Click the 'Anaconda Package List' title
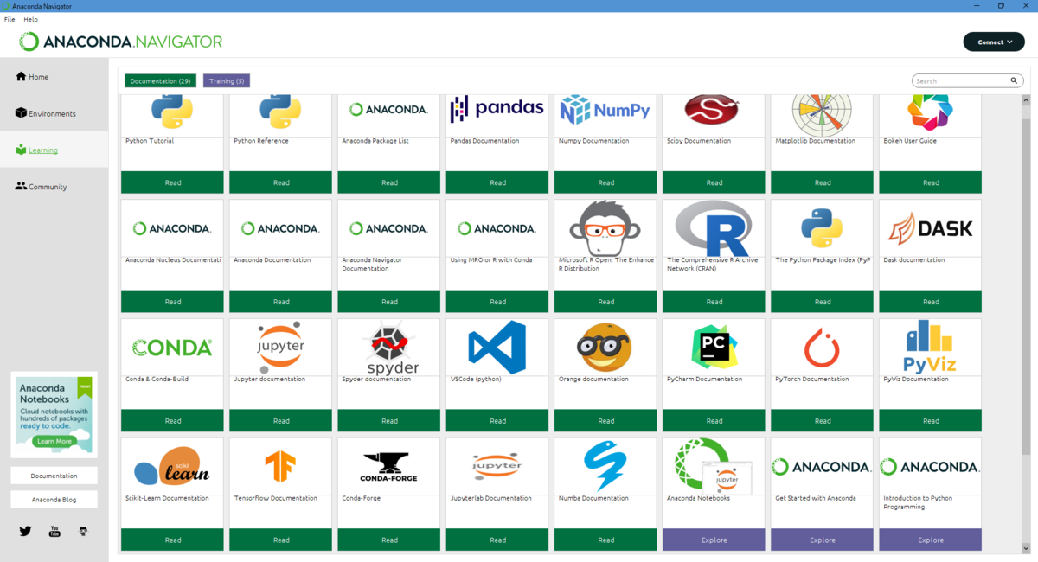This screenshot has height=562, width=1038. click(x=375, y=141)
